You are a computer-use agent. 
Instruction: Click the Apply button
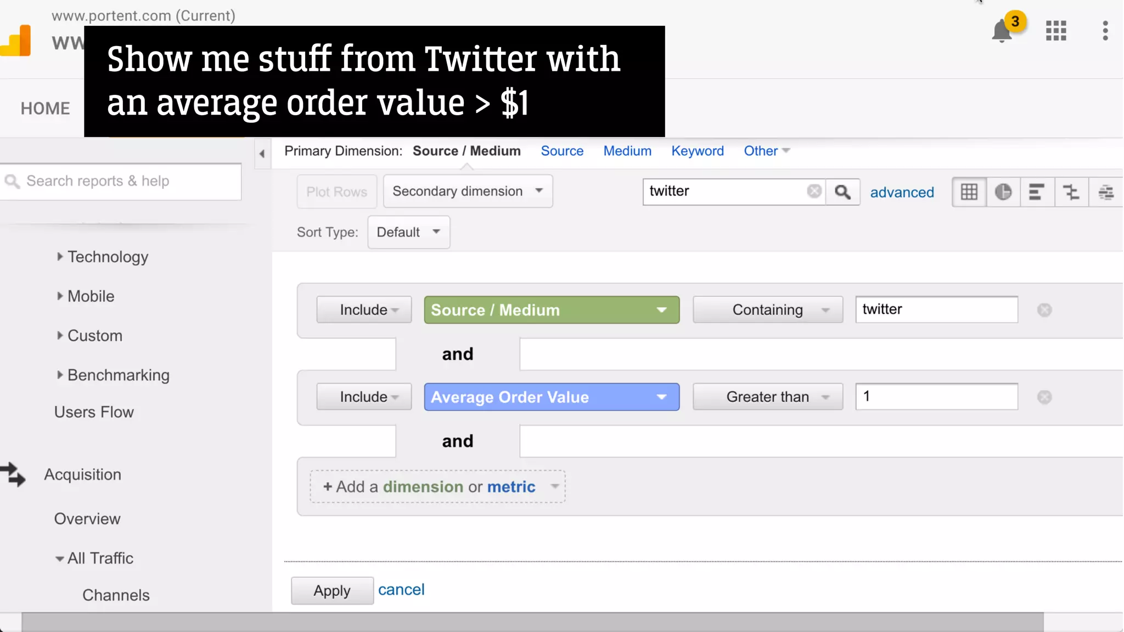(332, 591)
